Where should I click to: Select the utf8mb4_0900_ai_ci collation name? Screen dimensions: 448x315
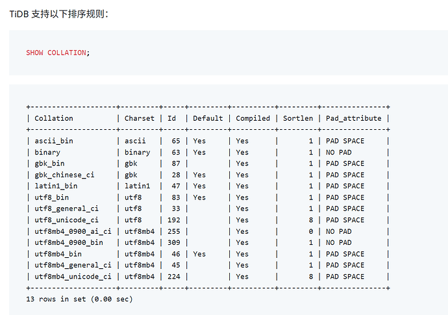pos(73,231)
